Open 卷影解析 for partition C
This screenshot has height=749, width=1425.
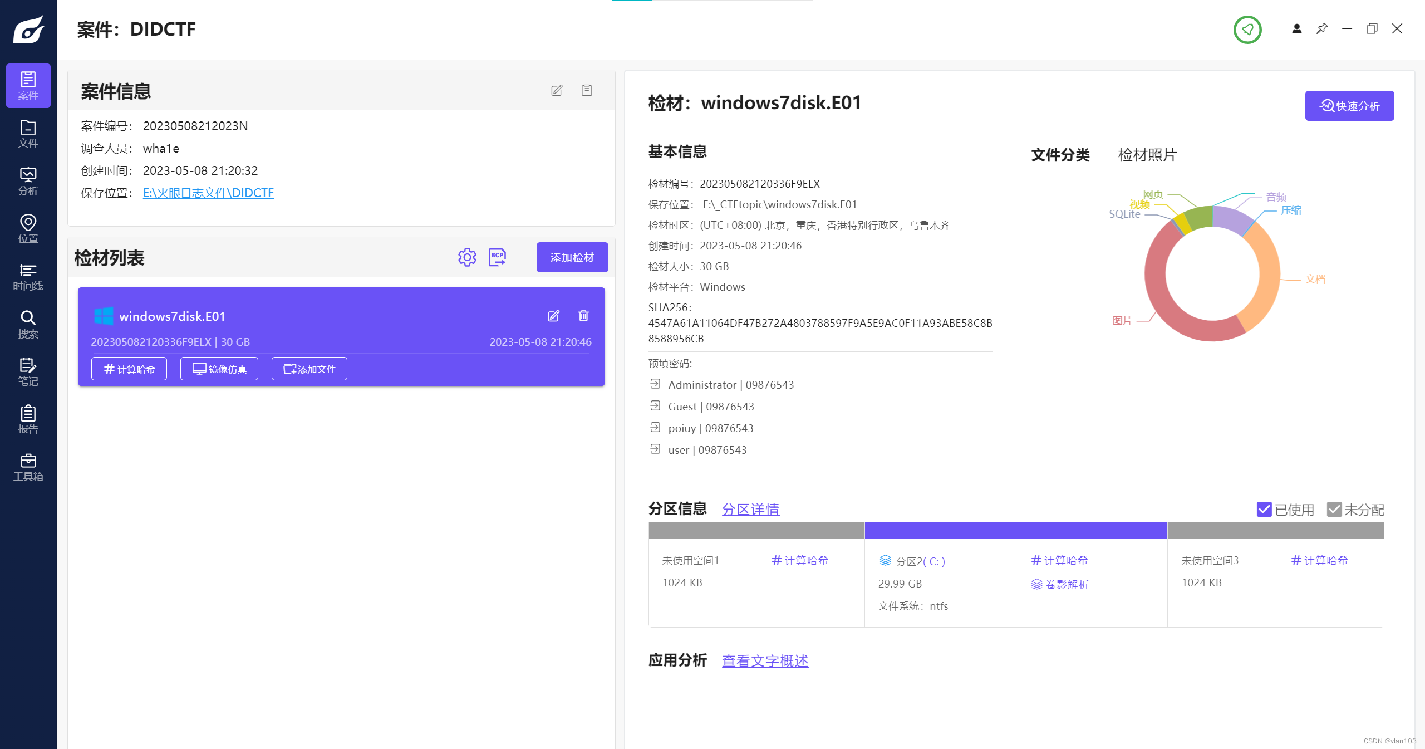coord(1060,584)
